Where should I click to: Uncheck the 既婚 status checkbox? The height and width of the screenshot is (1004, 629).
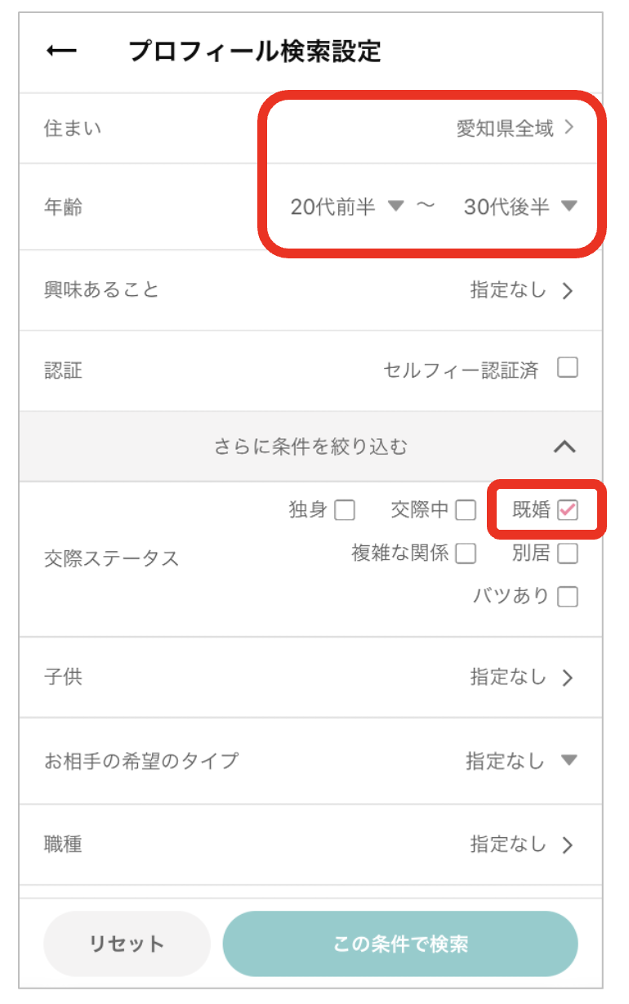tap(568, 511)
